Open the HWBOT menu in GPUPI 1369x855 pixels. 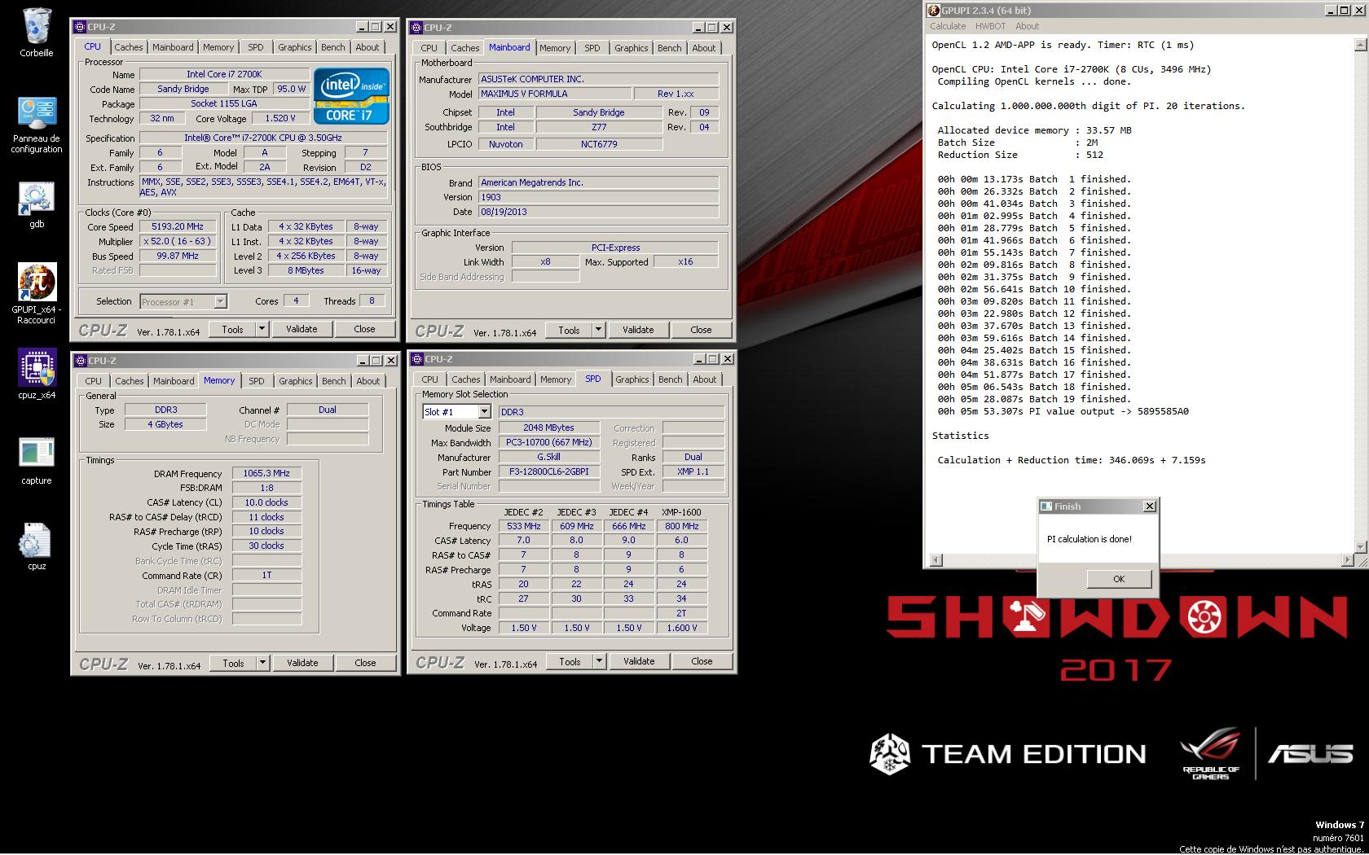[x=990, y=26]
